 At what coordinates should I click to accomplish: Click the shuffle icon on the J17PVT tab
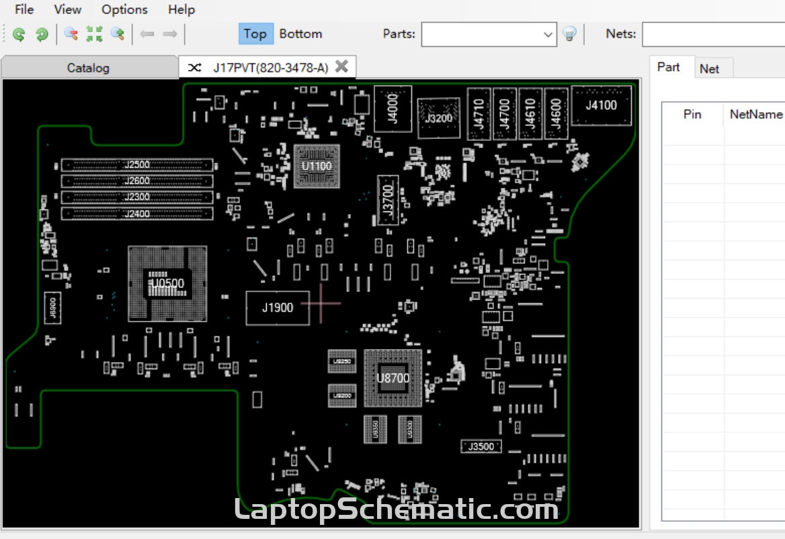(194, 68)
